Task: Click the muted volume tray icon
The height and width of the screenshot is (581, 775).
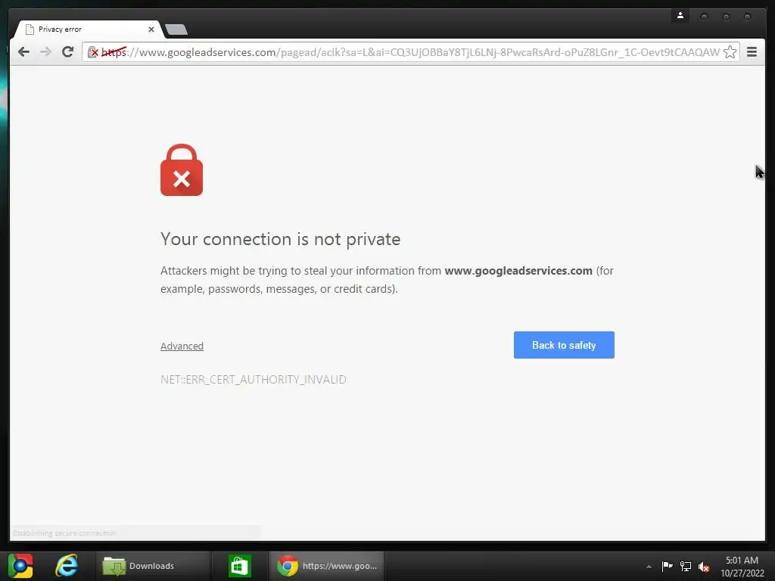Action: (704, 566)
